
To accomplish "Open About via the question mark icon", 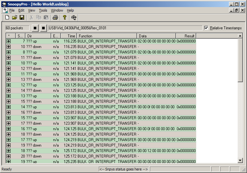I will pos(65,17).
